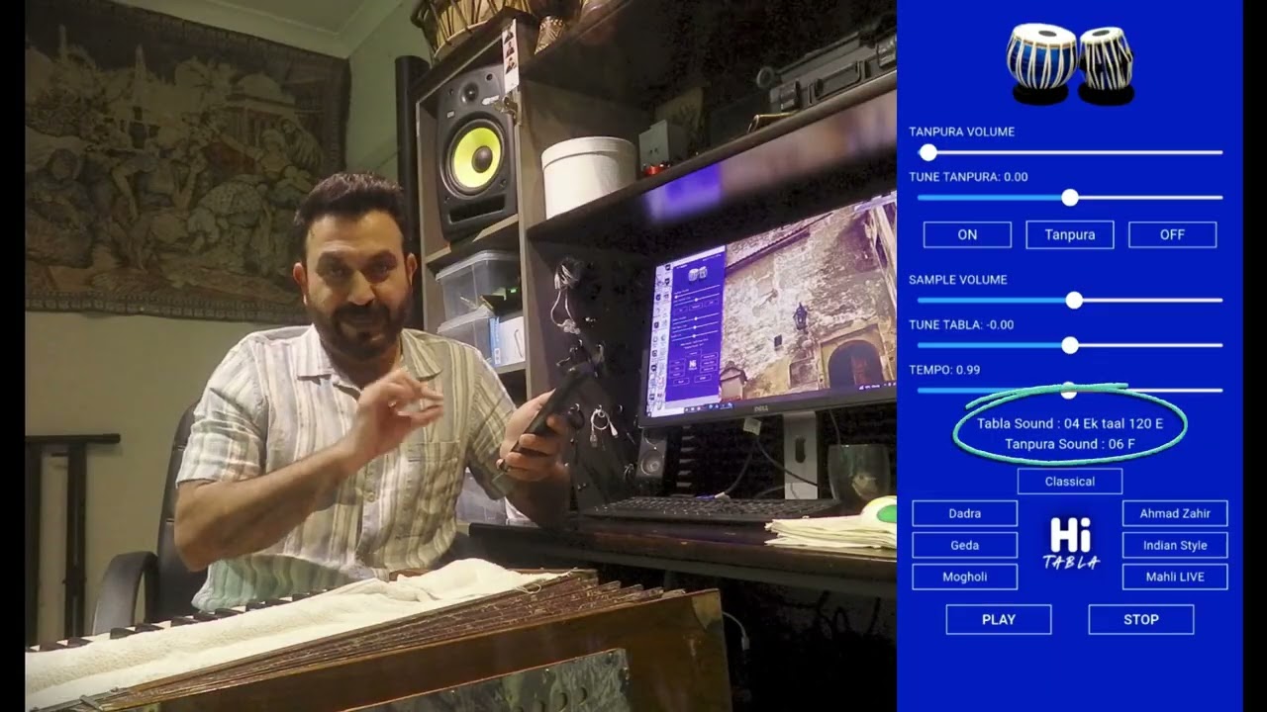The height and width of the screenshot is (712, 1267).
Task: Click the Tanpura selection button
Action: 1070,234
